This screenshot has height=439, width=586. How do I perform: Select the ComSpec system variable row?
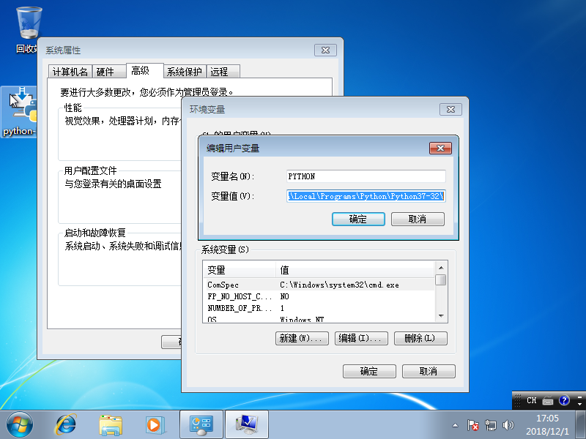pos(319,285)
